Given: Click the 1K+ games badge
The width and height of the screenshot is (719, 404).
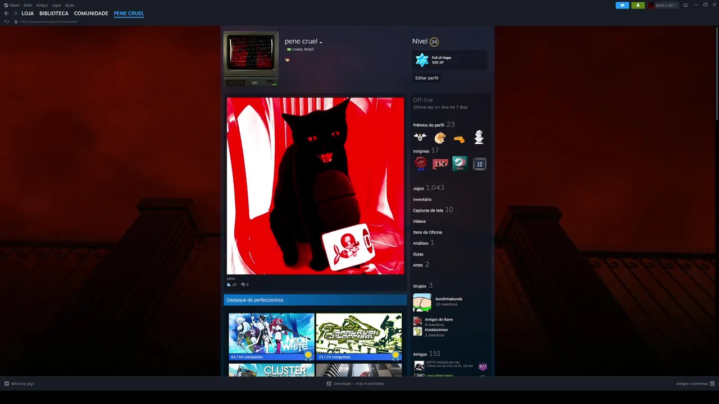Looking at the screenshot, I should (x=440, y=163).
